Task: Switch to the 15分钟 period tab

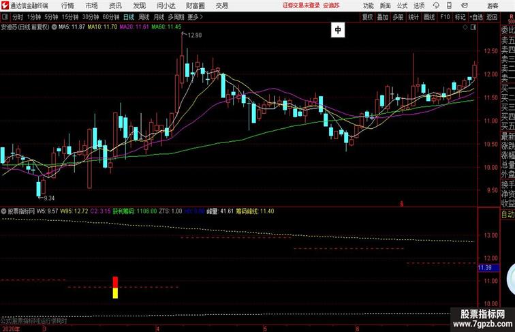Action: click(70, 17)
